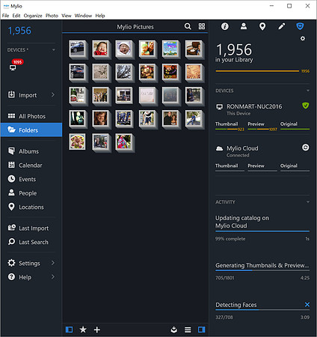Image resolution: width=317 pixels, height=337 pixels.
Task: Open the food plate thumbnail in last row
Action: pos(77,142)
